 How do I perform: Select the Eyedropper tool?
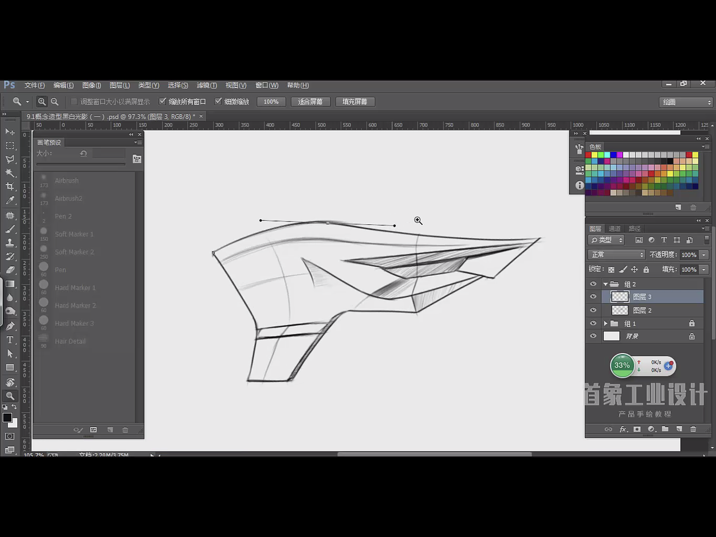pos(10,201)
